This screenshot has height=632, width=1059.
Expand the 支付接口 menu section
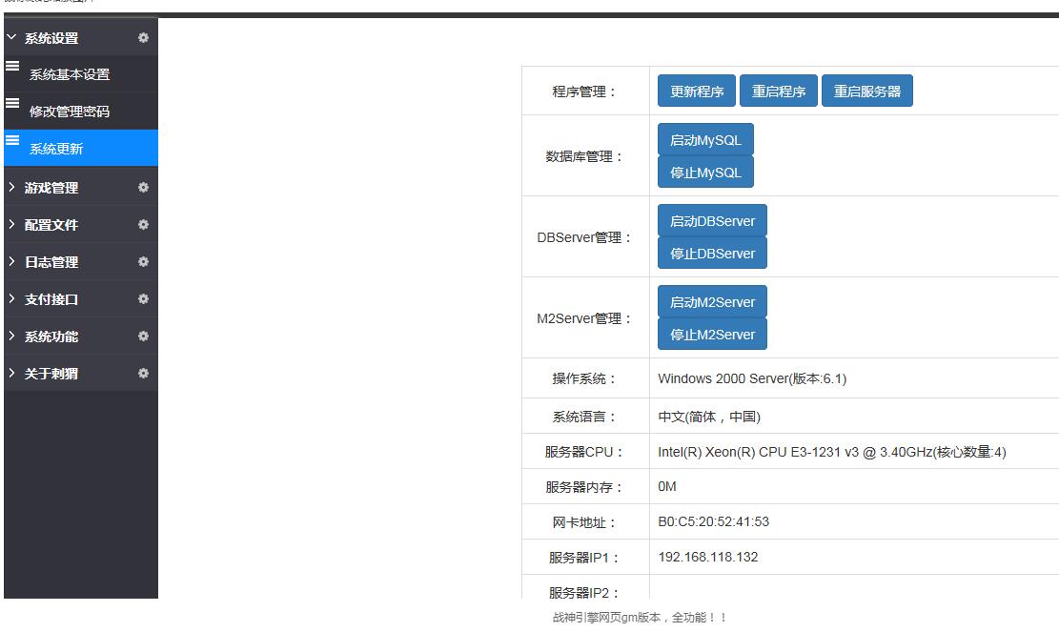click(51, 300)
